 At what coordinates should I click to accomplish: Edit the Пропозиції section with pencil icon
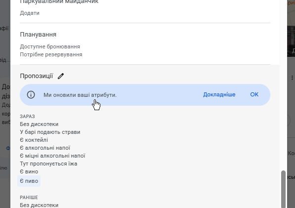[x=61, y=76]
